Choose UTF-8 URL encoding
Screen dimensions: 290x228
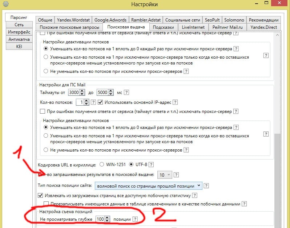131,164
